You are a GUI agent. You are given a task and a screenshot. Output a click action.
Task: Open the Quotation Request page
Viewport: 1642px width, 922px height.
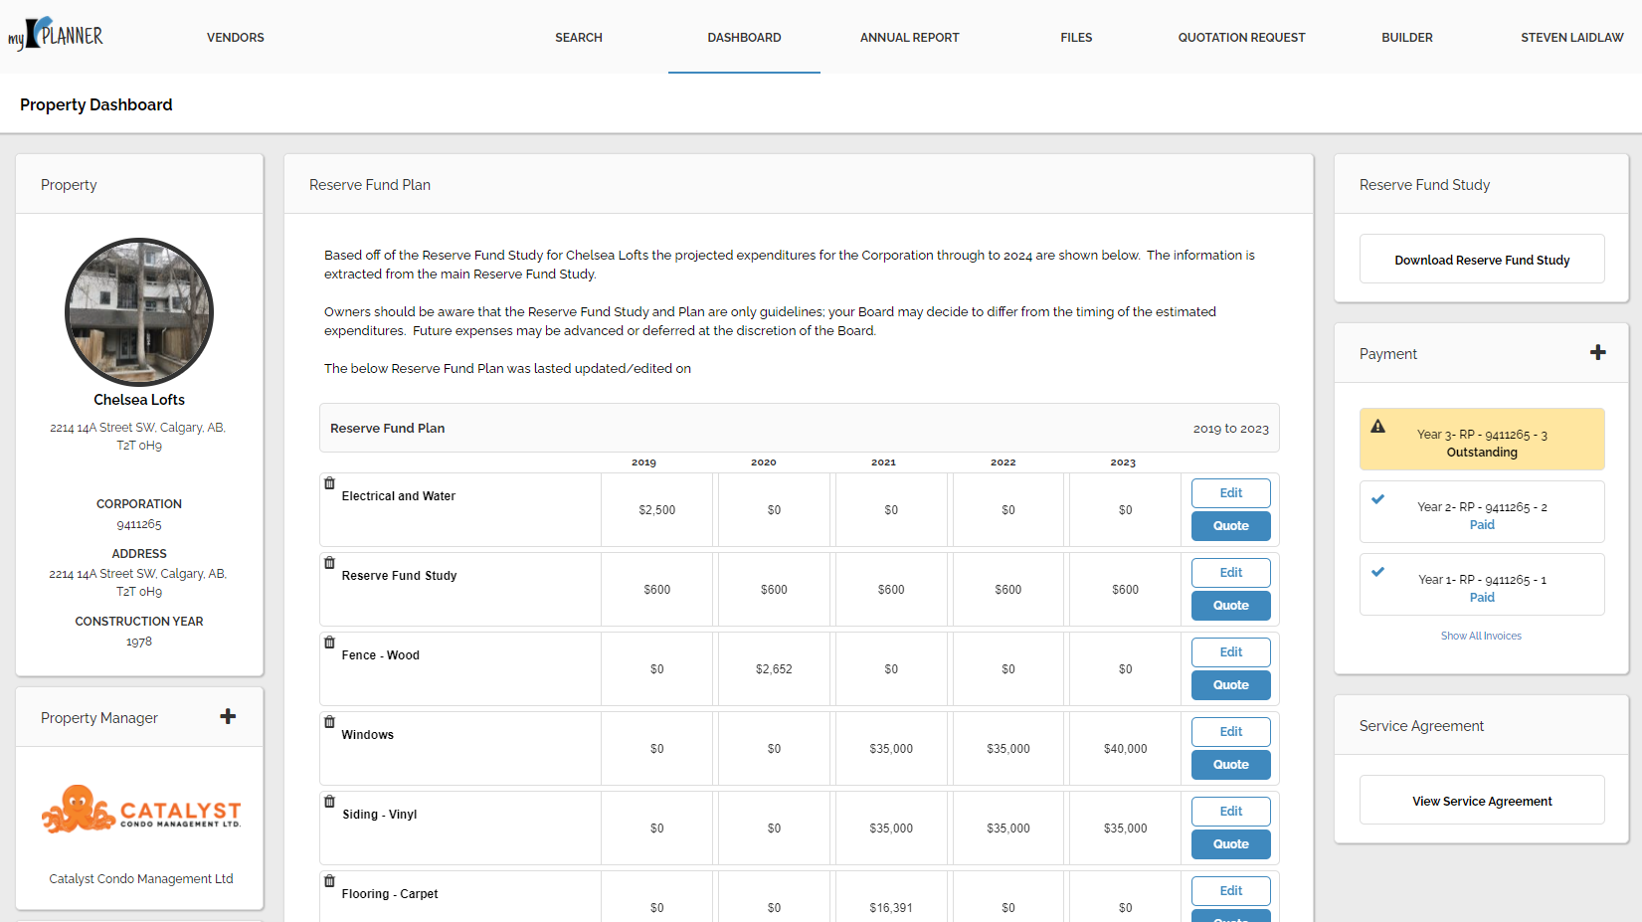(1241, 38)
